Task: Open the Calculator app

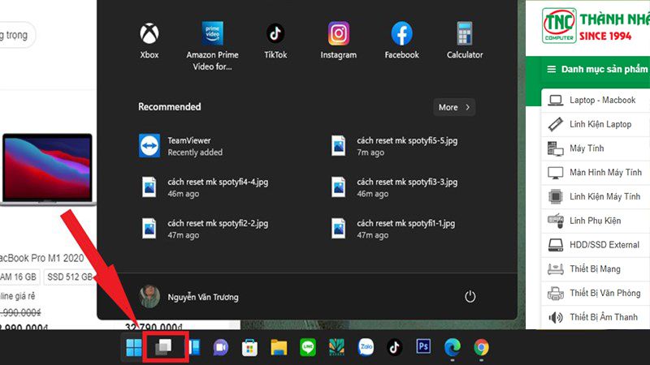Action: (465, 41)
